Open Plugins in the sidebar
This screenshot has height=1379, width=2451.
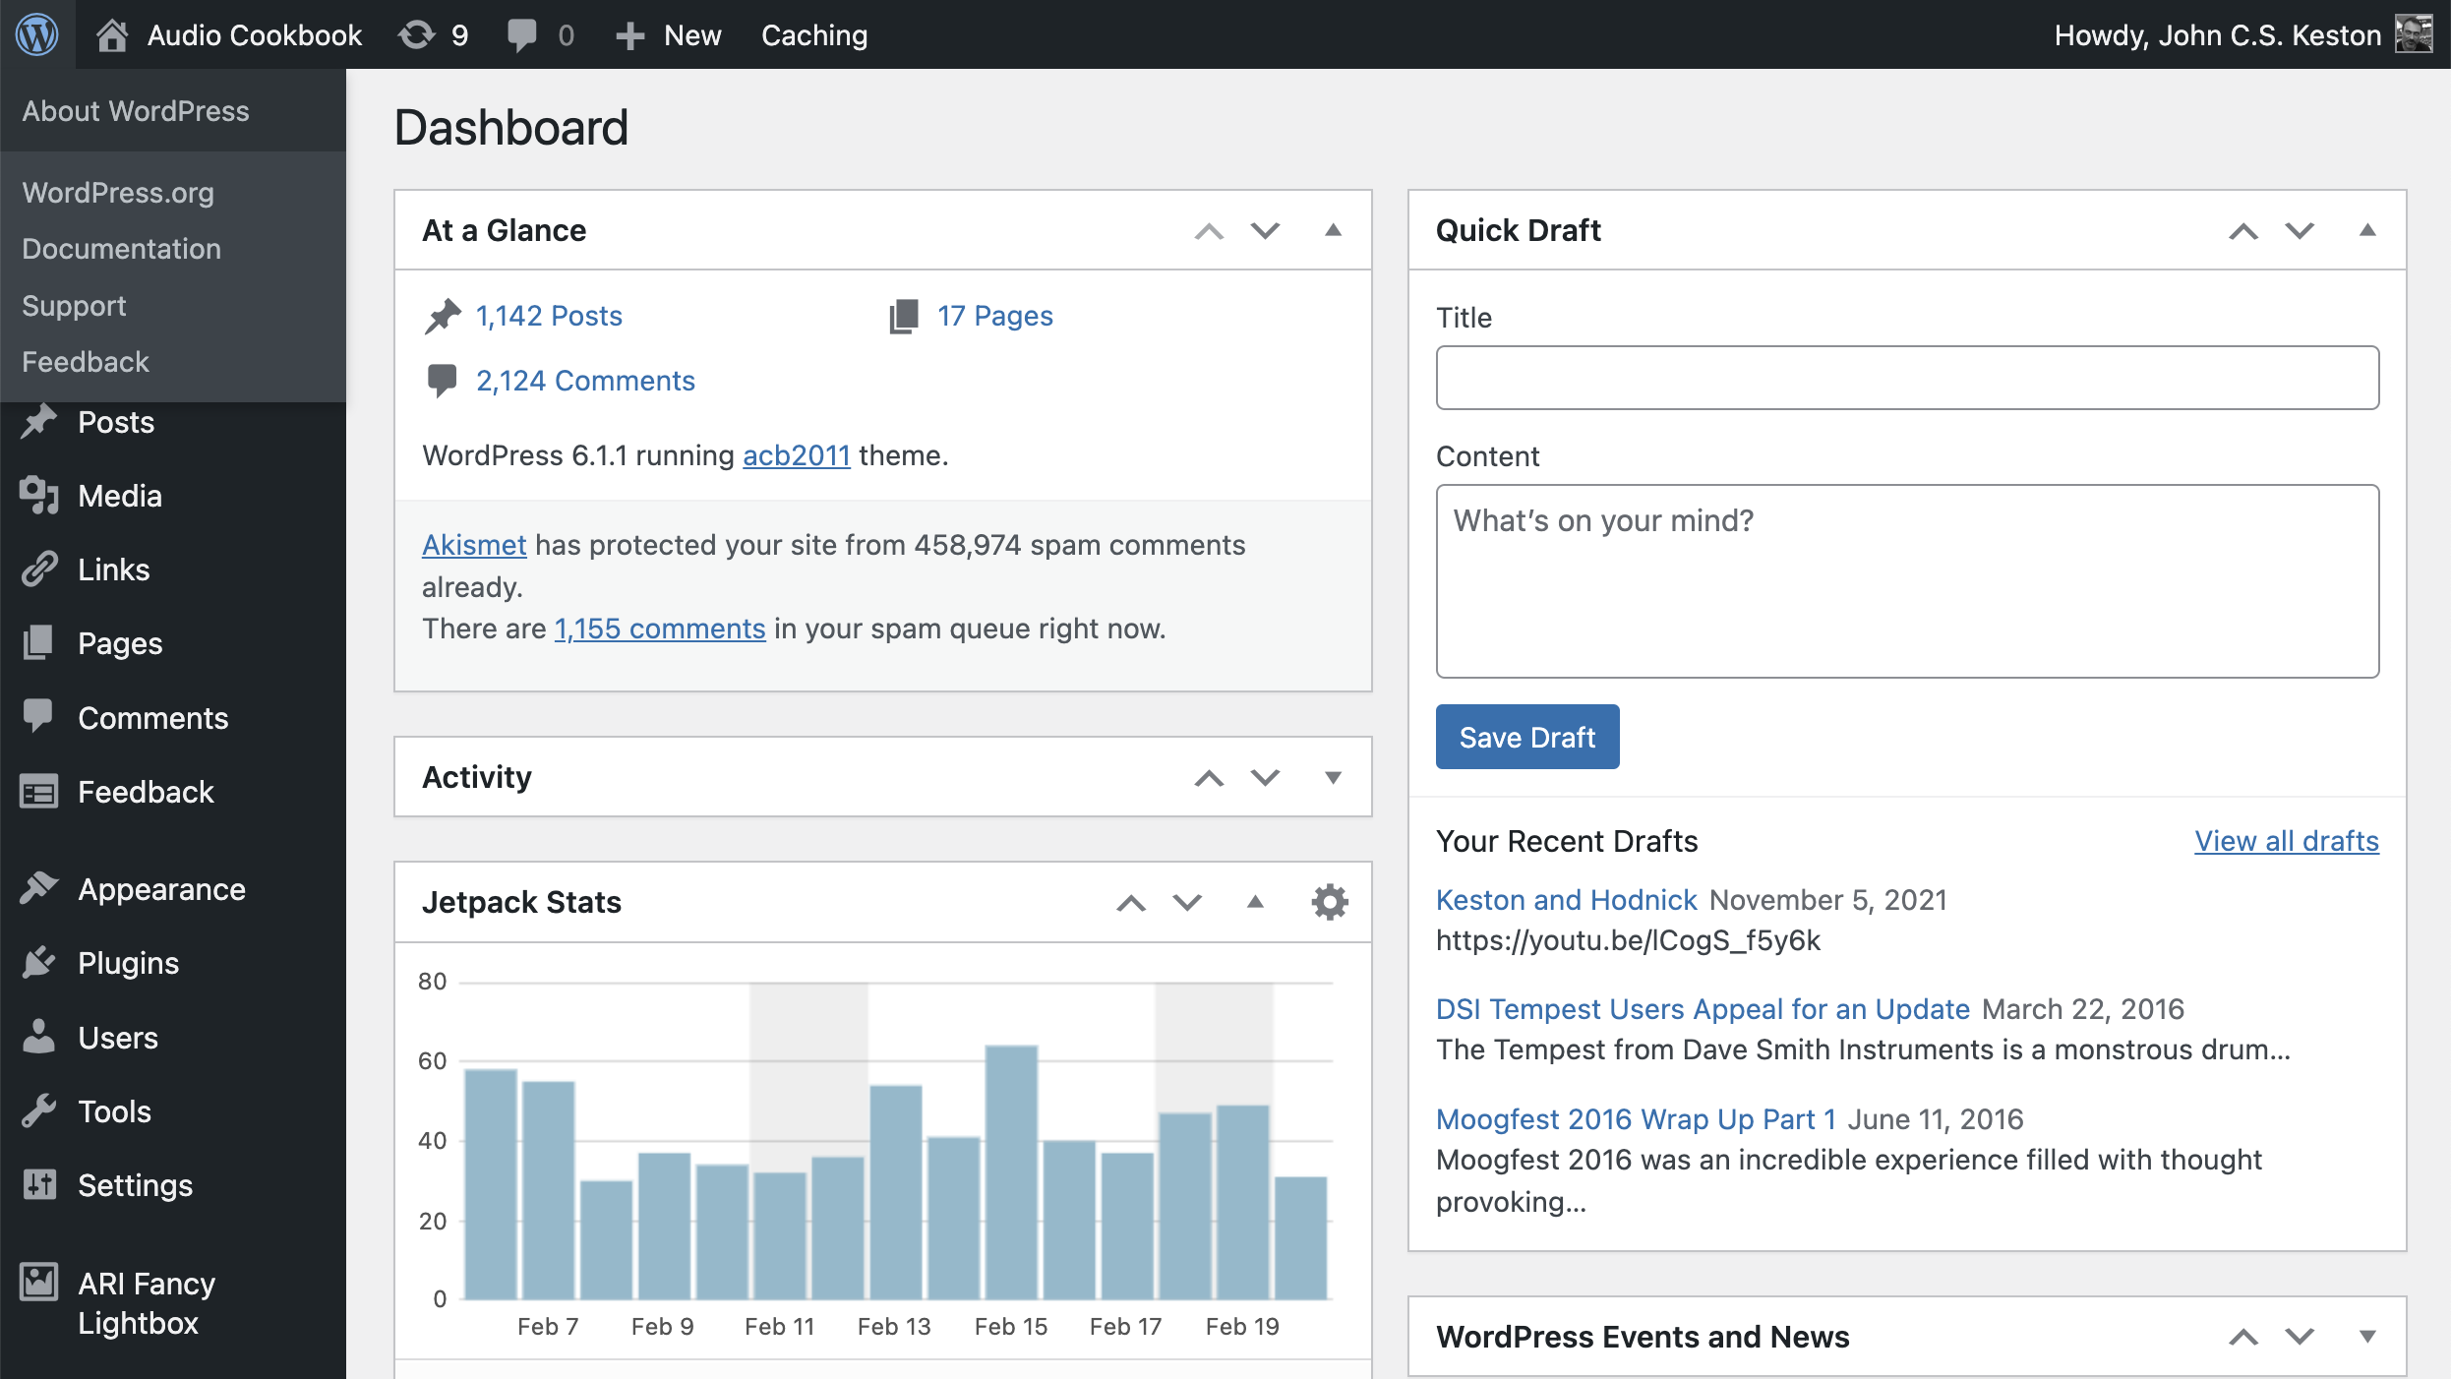[x=128, y=963]
